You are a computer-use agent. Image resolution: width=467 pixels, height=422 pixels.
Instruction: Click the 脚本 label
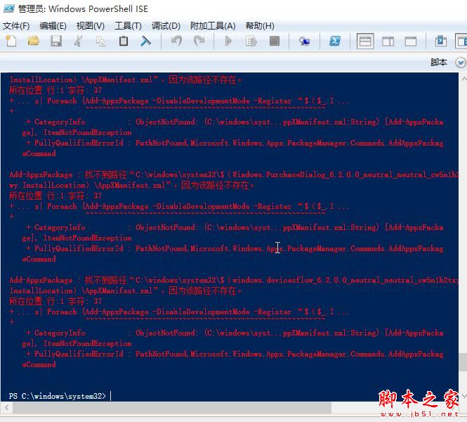coord(439,63)
